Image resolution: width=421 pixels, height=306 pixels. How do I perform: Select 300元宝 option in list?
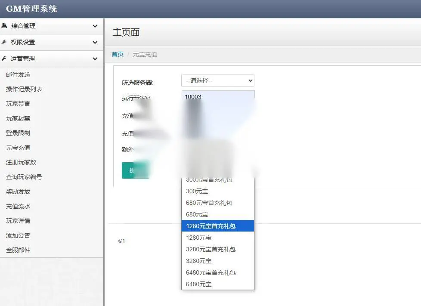218,192
